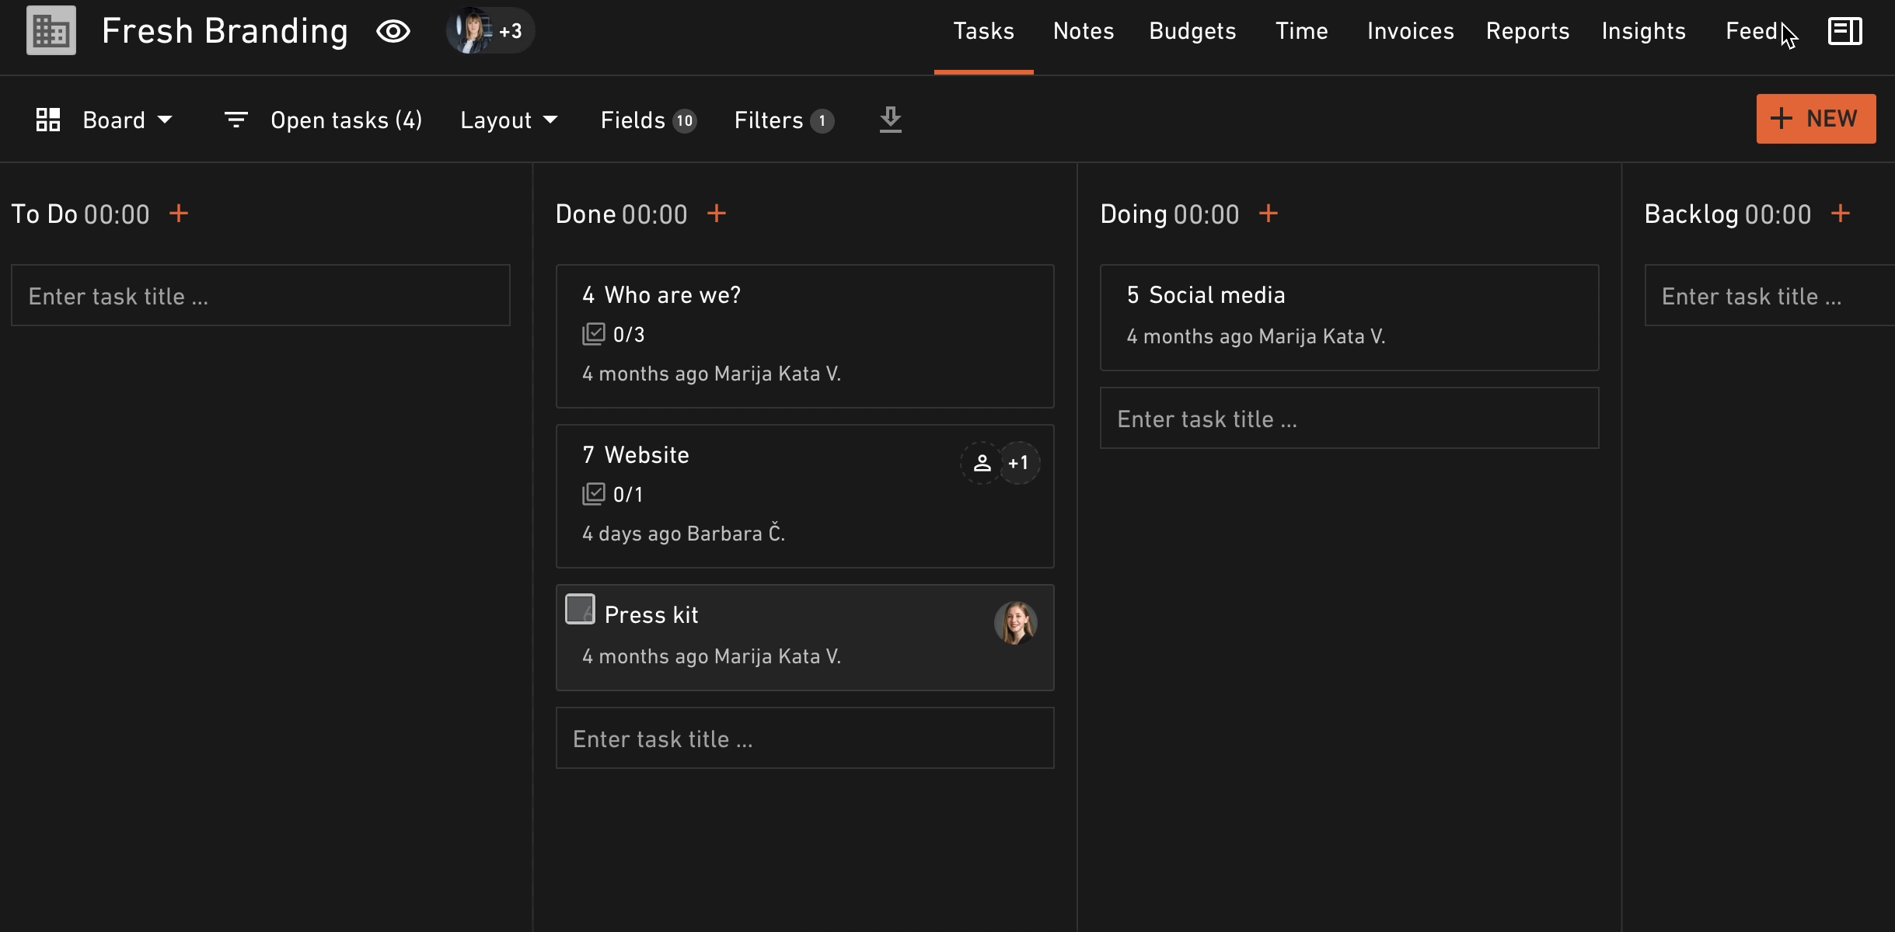
Task: Open the Notes tab
Action: pyautogui.click(x=1084, y=31)
